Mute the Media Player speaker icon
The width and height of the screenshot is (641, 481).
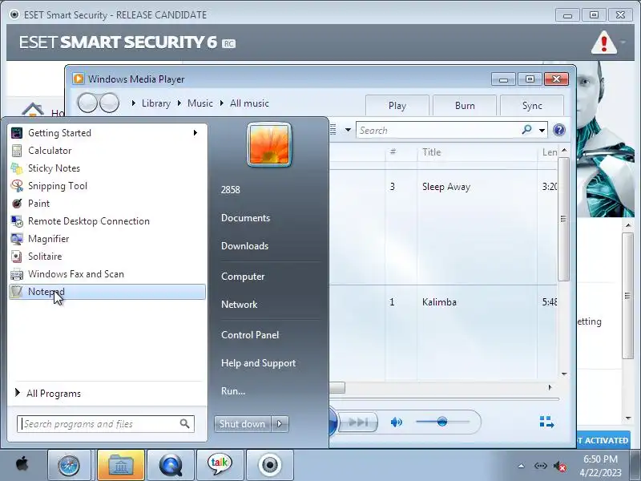tap(396, 422)
